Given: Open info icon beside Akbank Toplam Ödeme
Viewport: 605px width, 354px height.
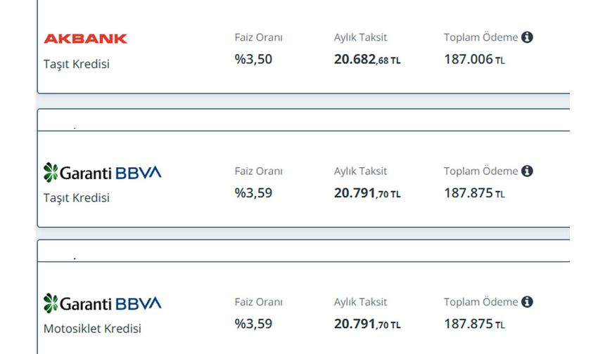Looking at the screenshot, I should coord(527,37).
